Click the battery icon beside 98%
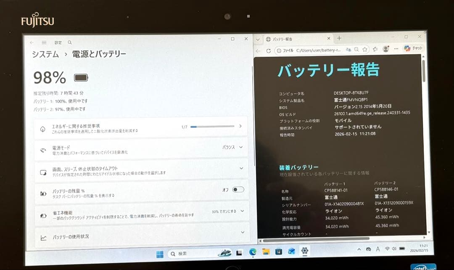Screen dimensions: 454x270 [x=81, y=78]
